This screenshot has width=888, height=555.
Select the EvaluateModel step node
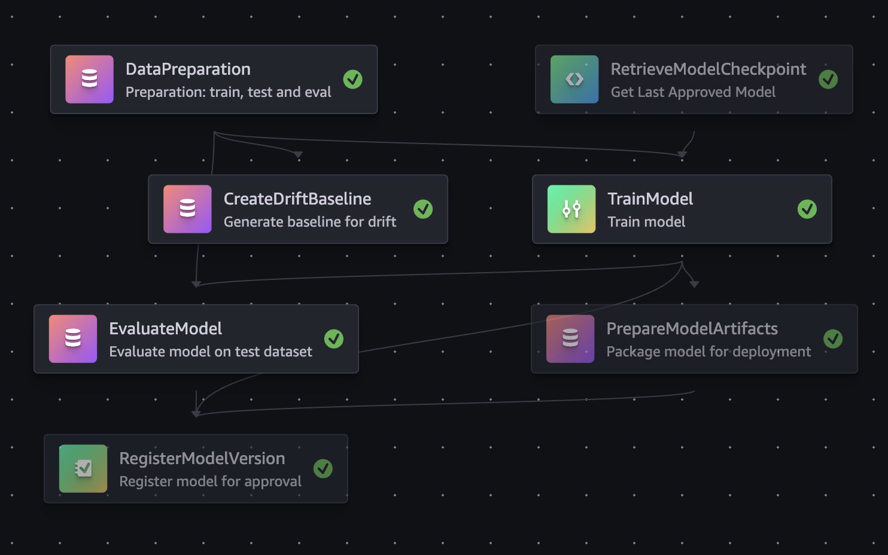[x=196, y=339]
